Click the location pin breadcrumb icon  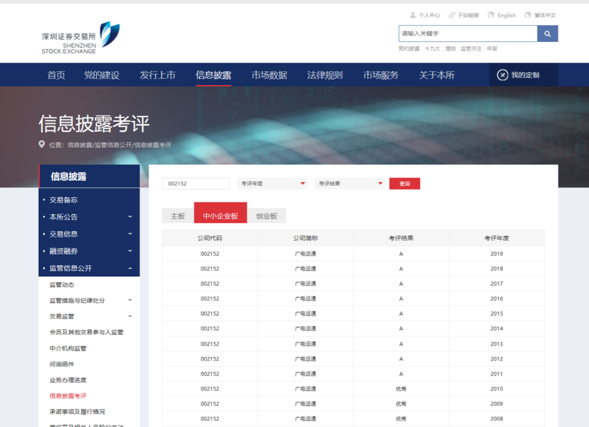click(42, 145)
